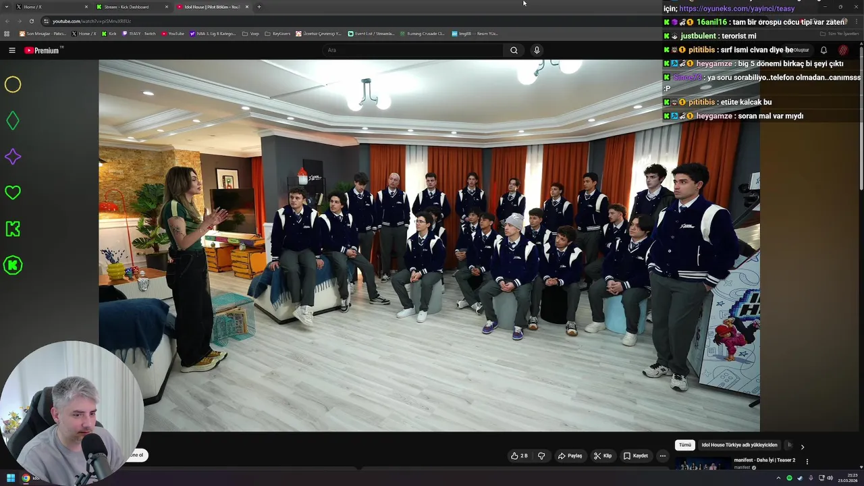The image size is (864, 486).
Task: Click the round green Kick logo icon
Action: pos(13,265)
